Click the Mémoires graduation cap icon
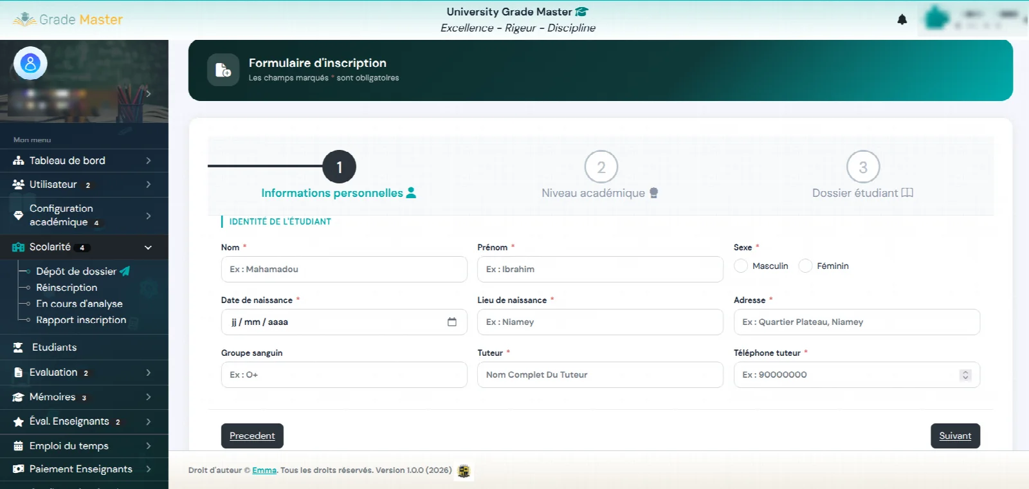 tap(19, 397)
